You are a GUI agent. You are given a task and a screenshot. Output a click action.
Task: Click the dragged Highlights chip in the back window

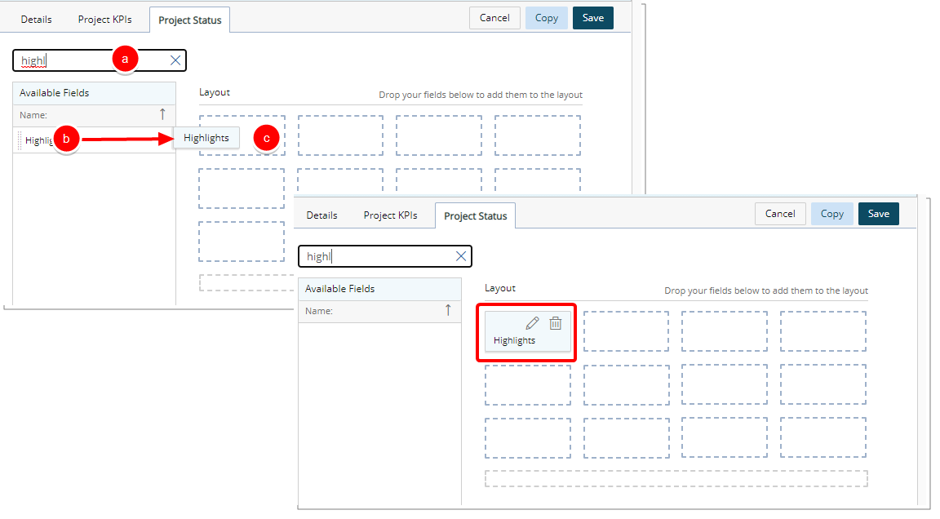pos(206,138)
